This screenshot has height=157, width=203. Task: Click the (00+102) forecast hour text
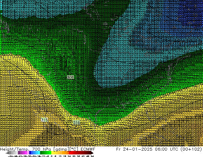(x=191, y=149)
